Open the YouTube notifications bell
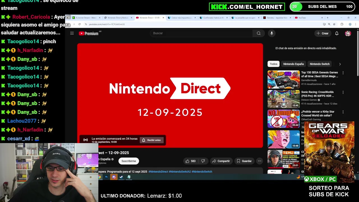 337,33
